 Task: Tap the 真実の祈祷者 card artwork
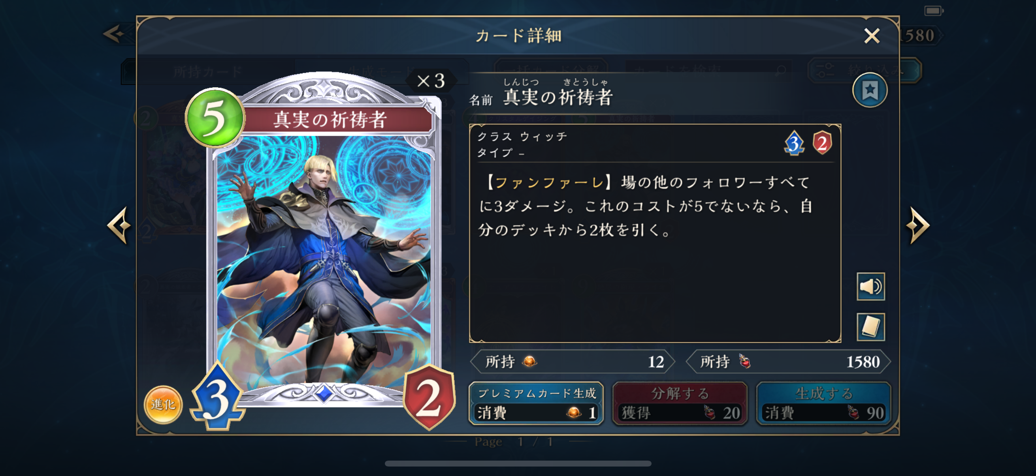click(x=324, y=259)
